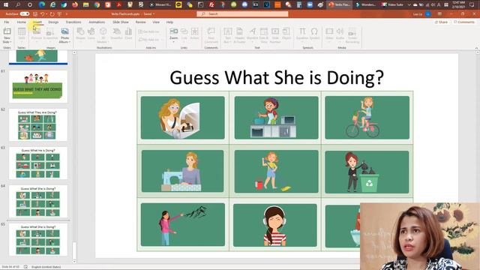480x270 pixels.
Task: Open the Transitions tab
Action: 73,22
